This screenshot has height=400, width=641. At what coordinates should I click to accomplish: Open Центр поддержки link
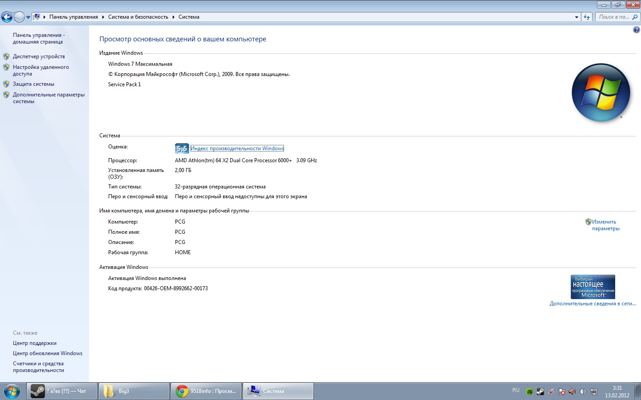35,343
